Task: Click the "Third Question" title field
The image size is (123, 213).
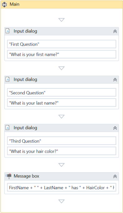Action: (62, 141)
